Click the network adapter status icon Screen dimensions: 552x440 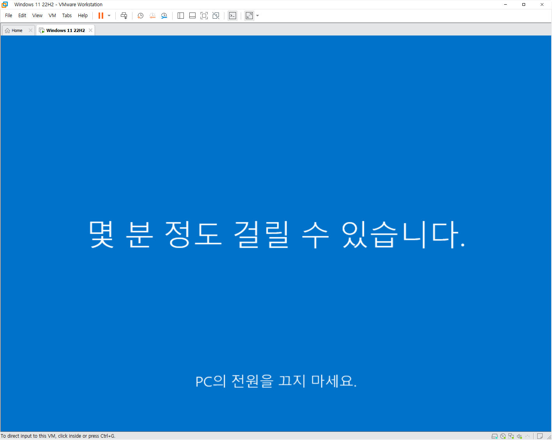511,436
